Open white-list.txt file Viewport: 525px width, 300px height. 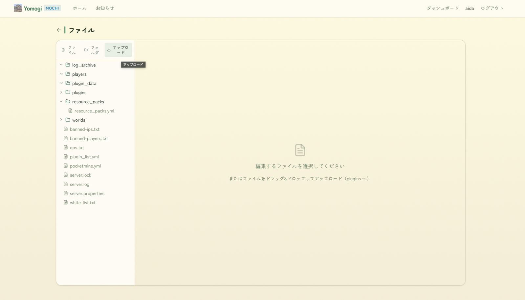[x=83, y=203]
